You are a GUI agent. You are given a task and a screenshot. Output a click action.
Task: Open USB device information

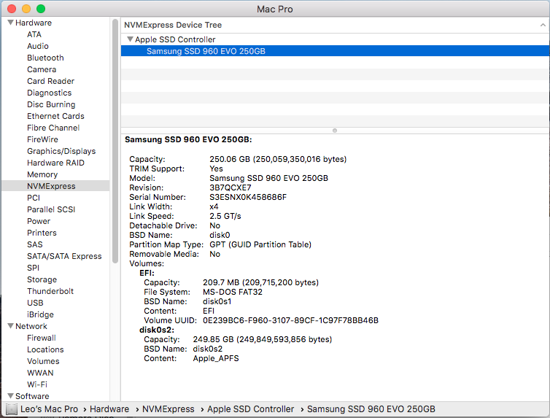[35, 303]
